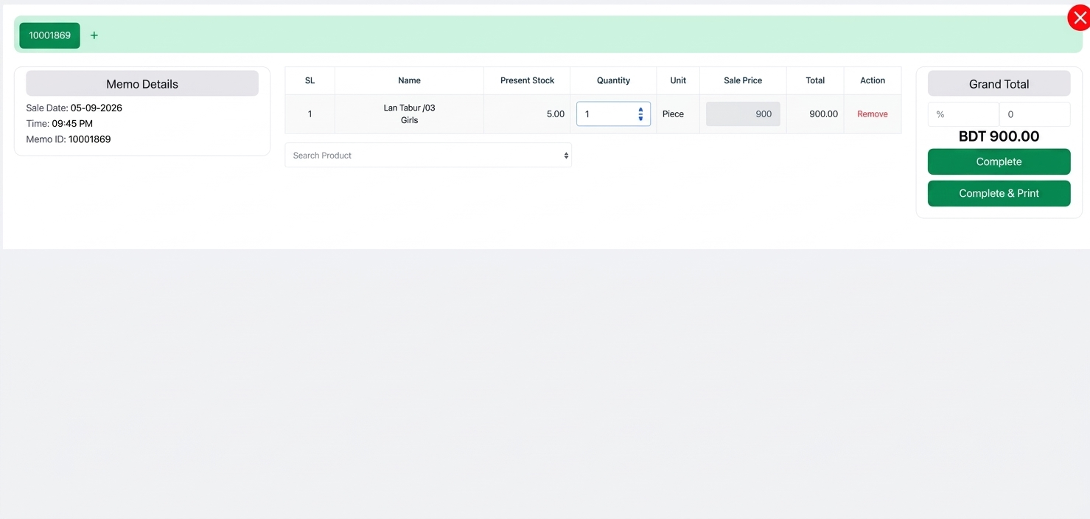
Task: Click the product name Lan Tabur /03 Girls
Action: [x=409, y=114]
